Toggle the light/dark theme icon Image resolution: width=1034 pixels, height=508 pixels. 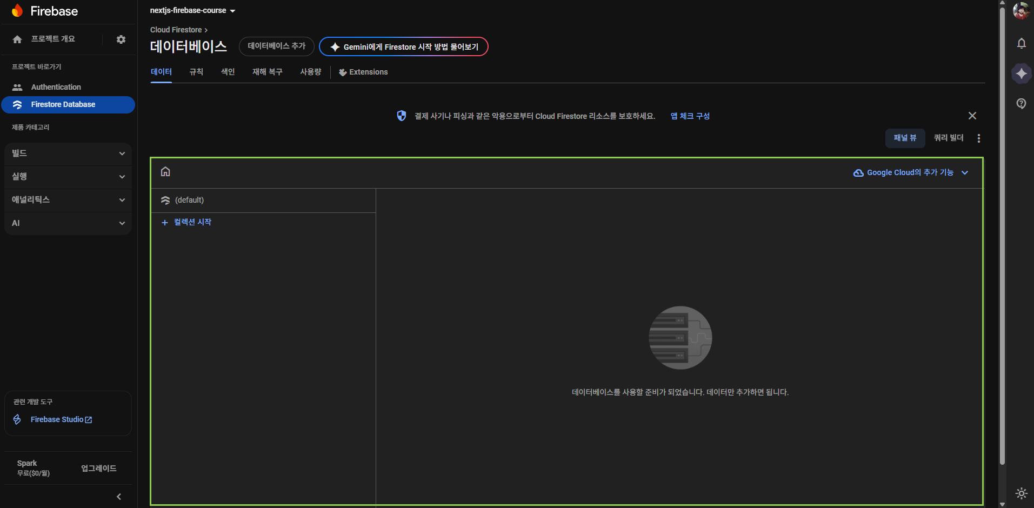(1021, 493)
